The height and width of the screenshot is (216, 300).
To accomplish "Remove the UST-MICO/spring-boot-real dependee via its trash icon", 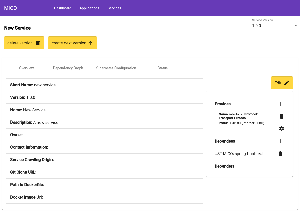I will click(280, 154).
